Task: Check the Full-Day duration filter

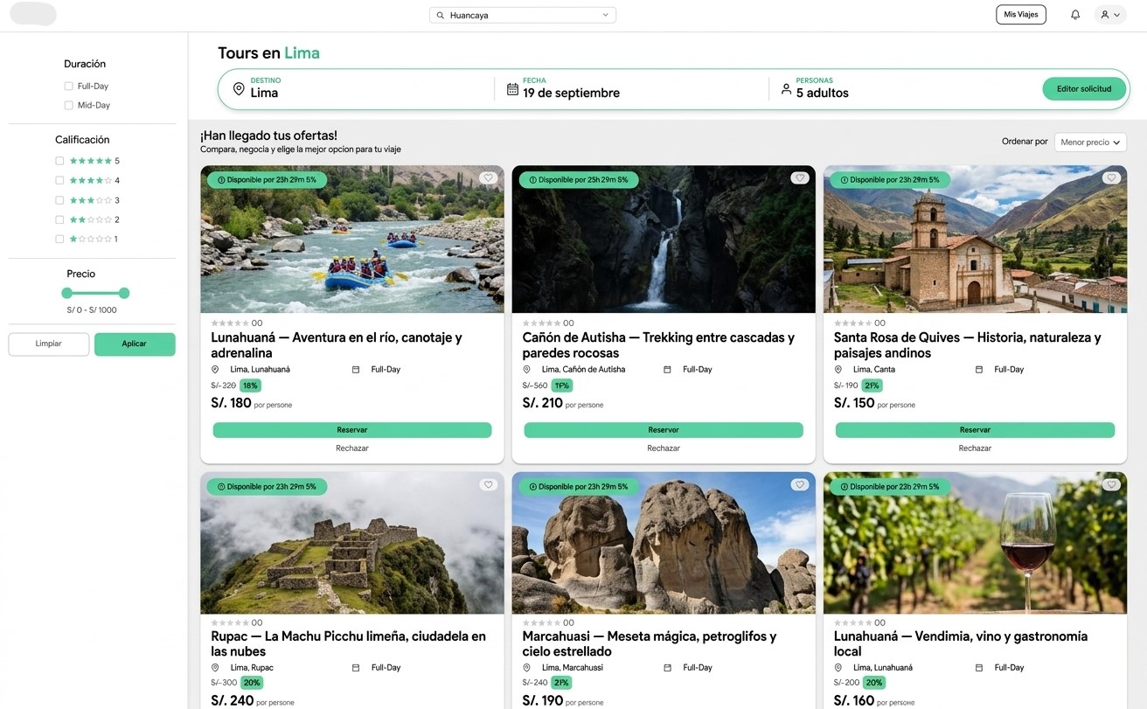Action: pyautogui.click(x=68, y=87)
